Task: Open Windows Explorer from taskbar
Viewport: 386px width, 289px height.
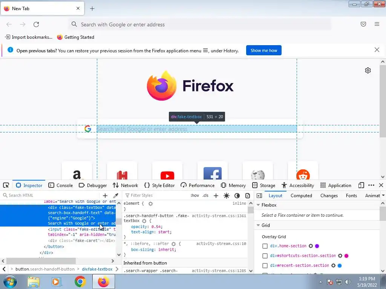Action: (x=34, y=282)
